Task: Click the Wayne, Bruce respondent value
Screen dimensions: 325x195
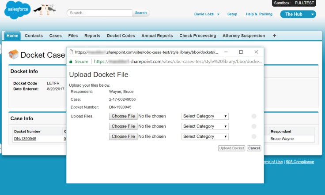Action: coord(121,92)
